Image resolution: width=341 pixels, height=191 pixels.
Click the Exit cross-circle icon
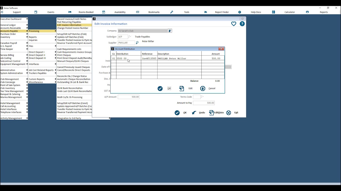(x=229, y=113)
